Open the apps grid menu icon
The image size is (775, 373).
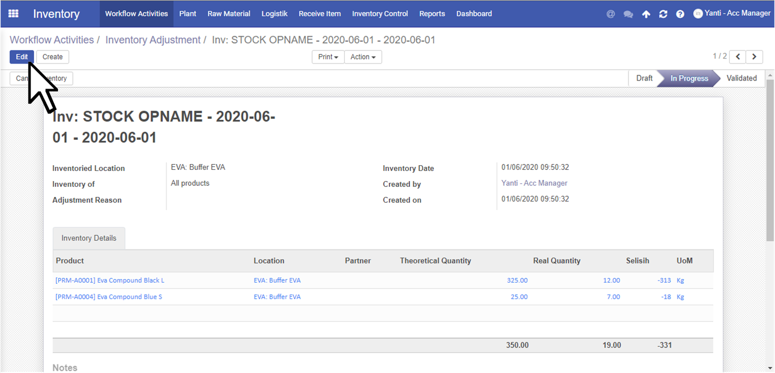point(13,14)
